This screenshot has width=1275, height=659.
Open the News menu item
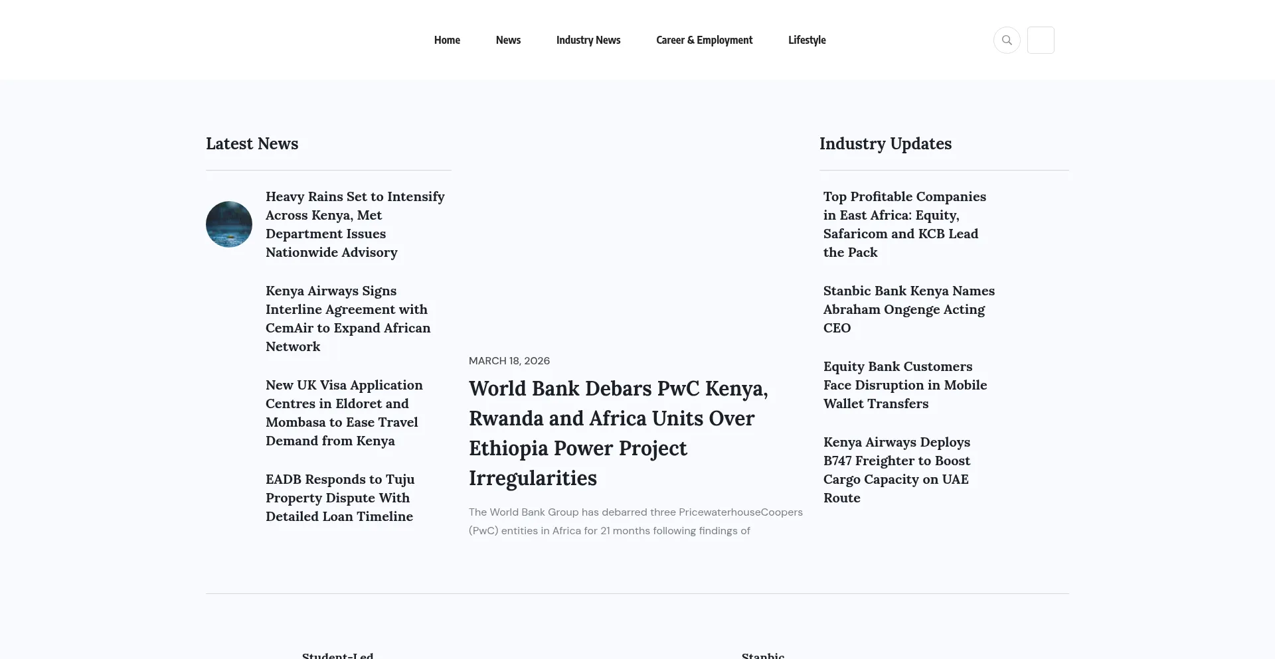click(x=508, y=40)
